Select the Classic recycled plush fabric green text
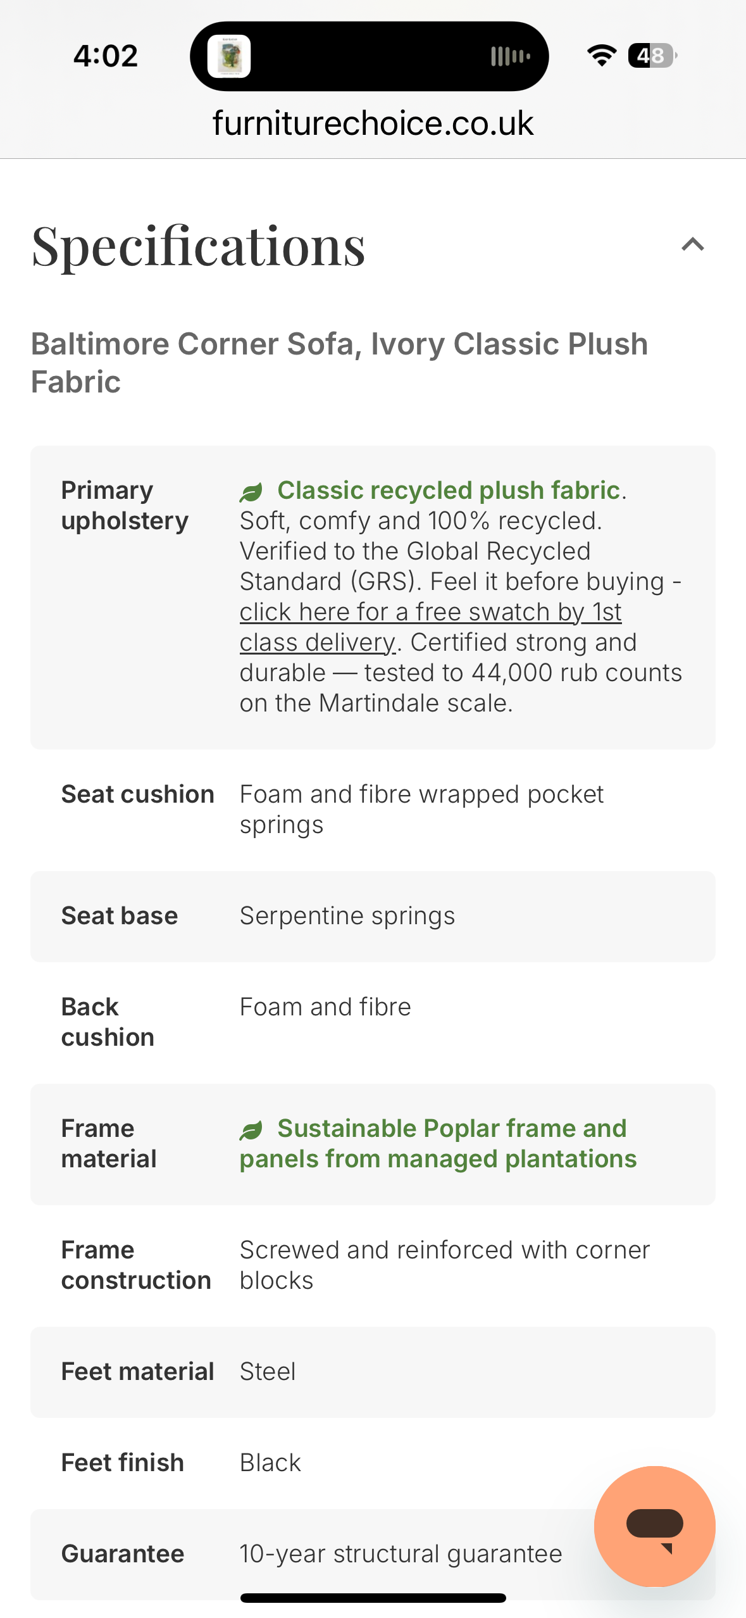The height and width of the screenshot is (1618, 746). pyautogui.click(x=448, y=491)
